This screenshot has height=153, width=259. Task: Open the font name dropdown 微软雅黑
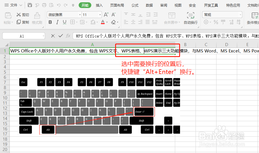pos(80,15)
